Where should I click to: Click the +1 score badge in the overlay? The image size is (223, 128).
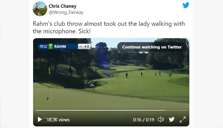point(84,46)
